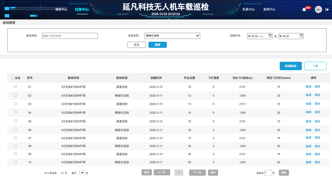332x178 pixels.
Task: Open the 机具中心 menu
Action: click(x=248, y=10)
